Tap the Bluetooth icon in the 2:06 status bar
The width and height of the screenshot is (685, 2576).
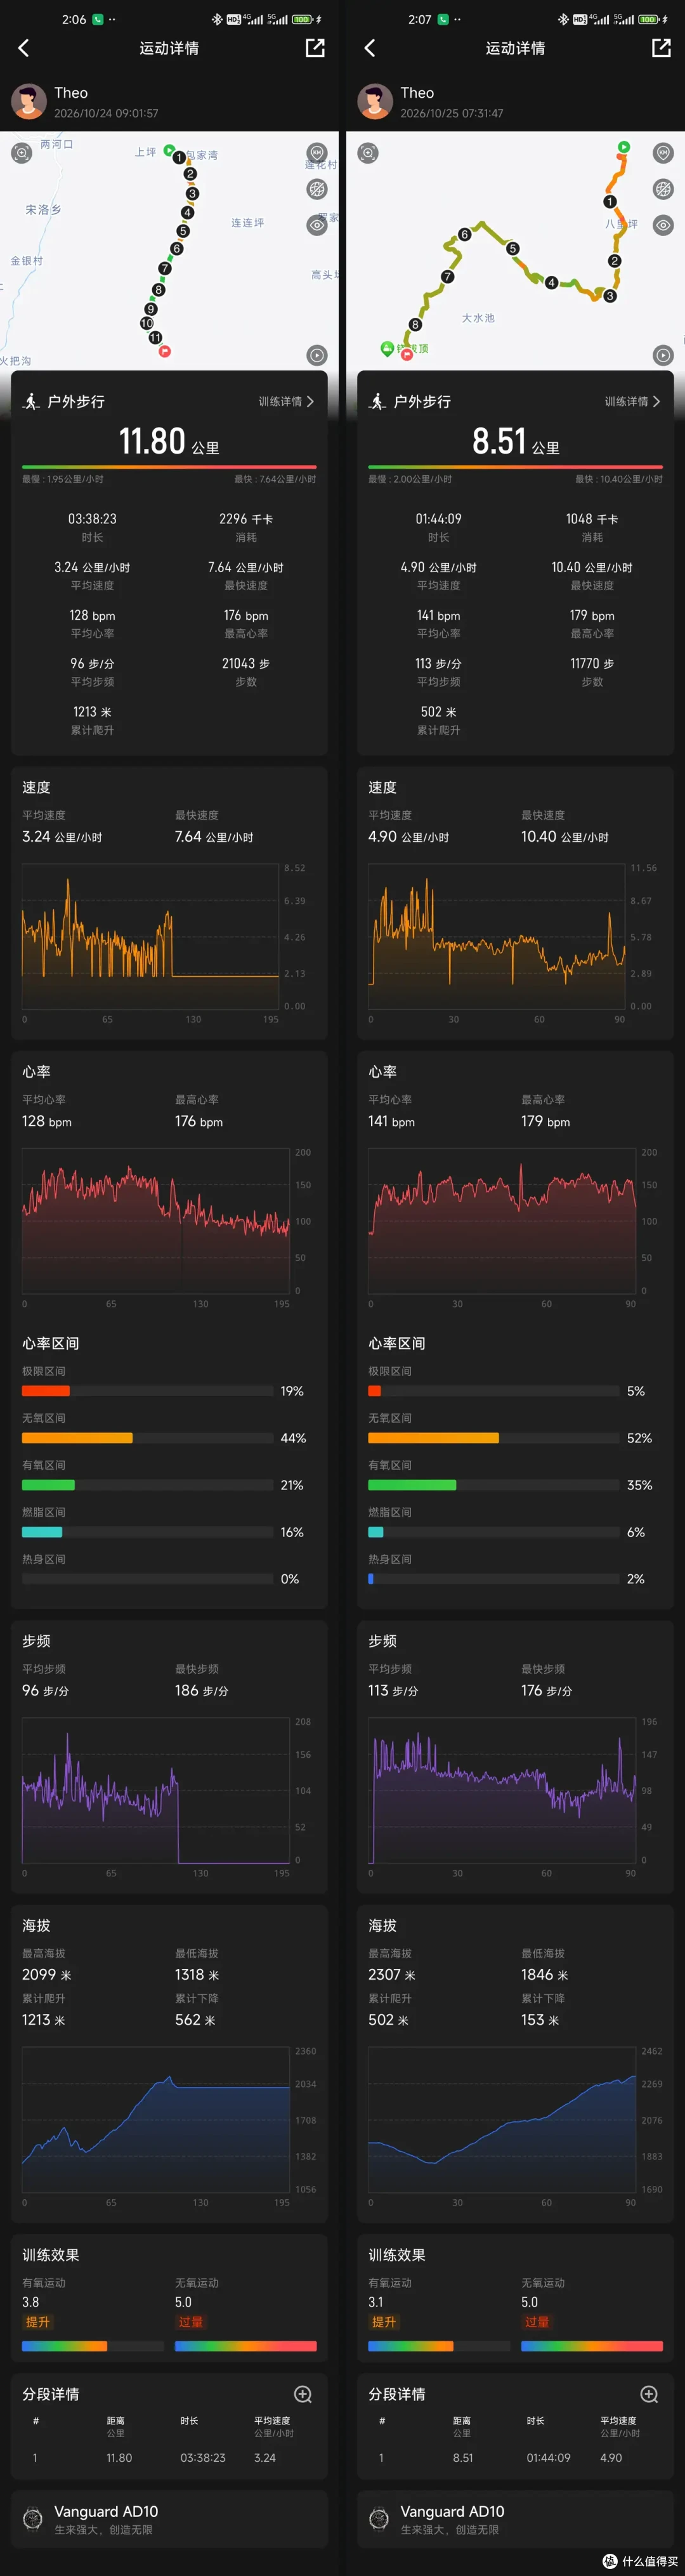pyautogui.click(x=217, y=19)
